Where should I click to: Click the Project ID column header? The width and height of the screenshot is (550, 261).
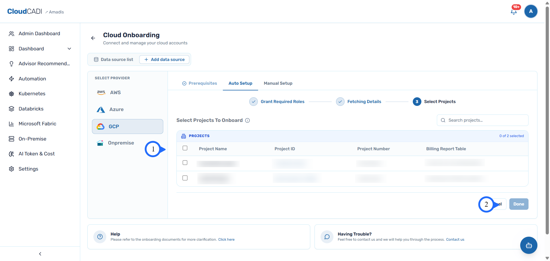pyautogui.click(x=285, y=149)
